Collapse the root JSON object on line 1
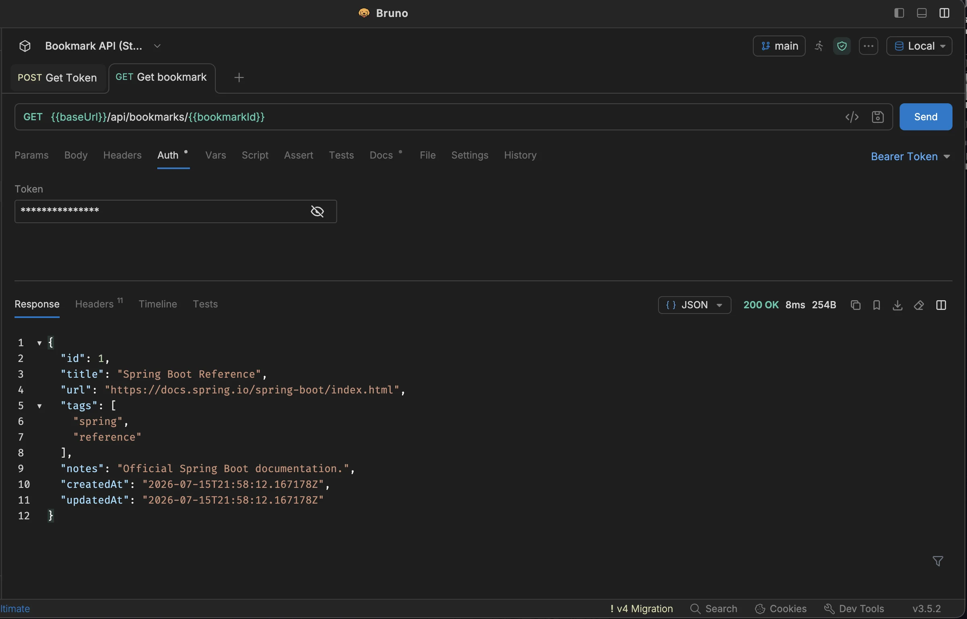Viewport: 967px width, 619px height. 40,343
